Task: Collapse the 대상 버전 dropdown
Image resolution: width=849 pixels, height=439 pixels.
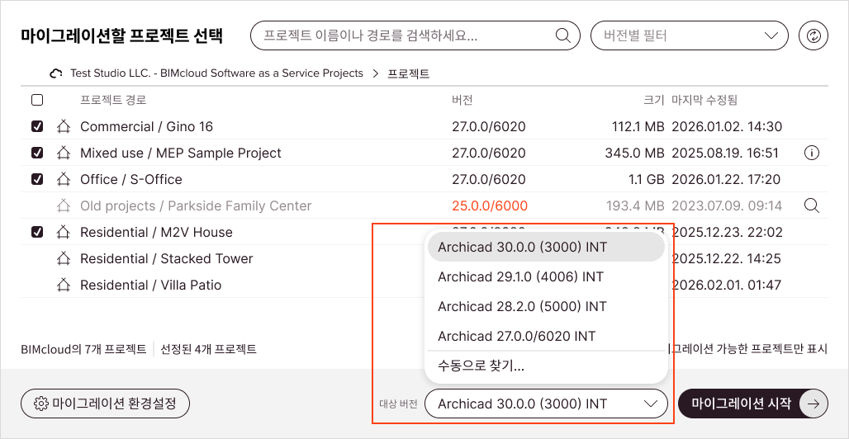Action: tap(547, 404)
